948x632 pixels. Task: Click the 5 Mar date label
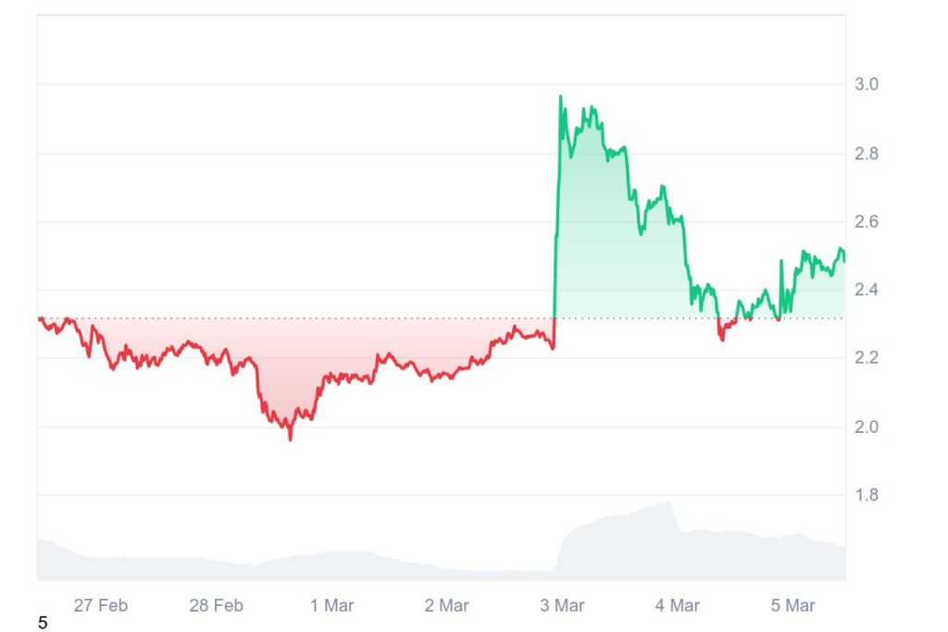[792, 606]
